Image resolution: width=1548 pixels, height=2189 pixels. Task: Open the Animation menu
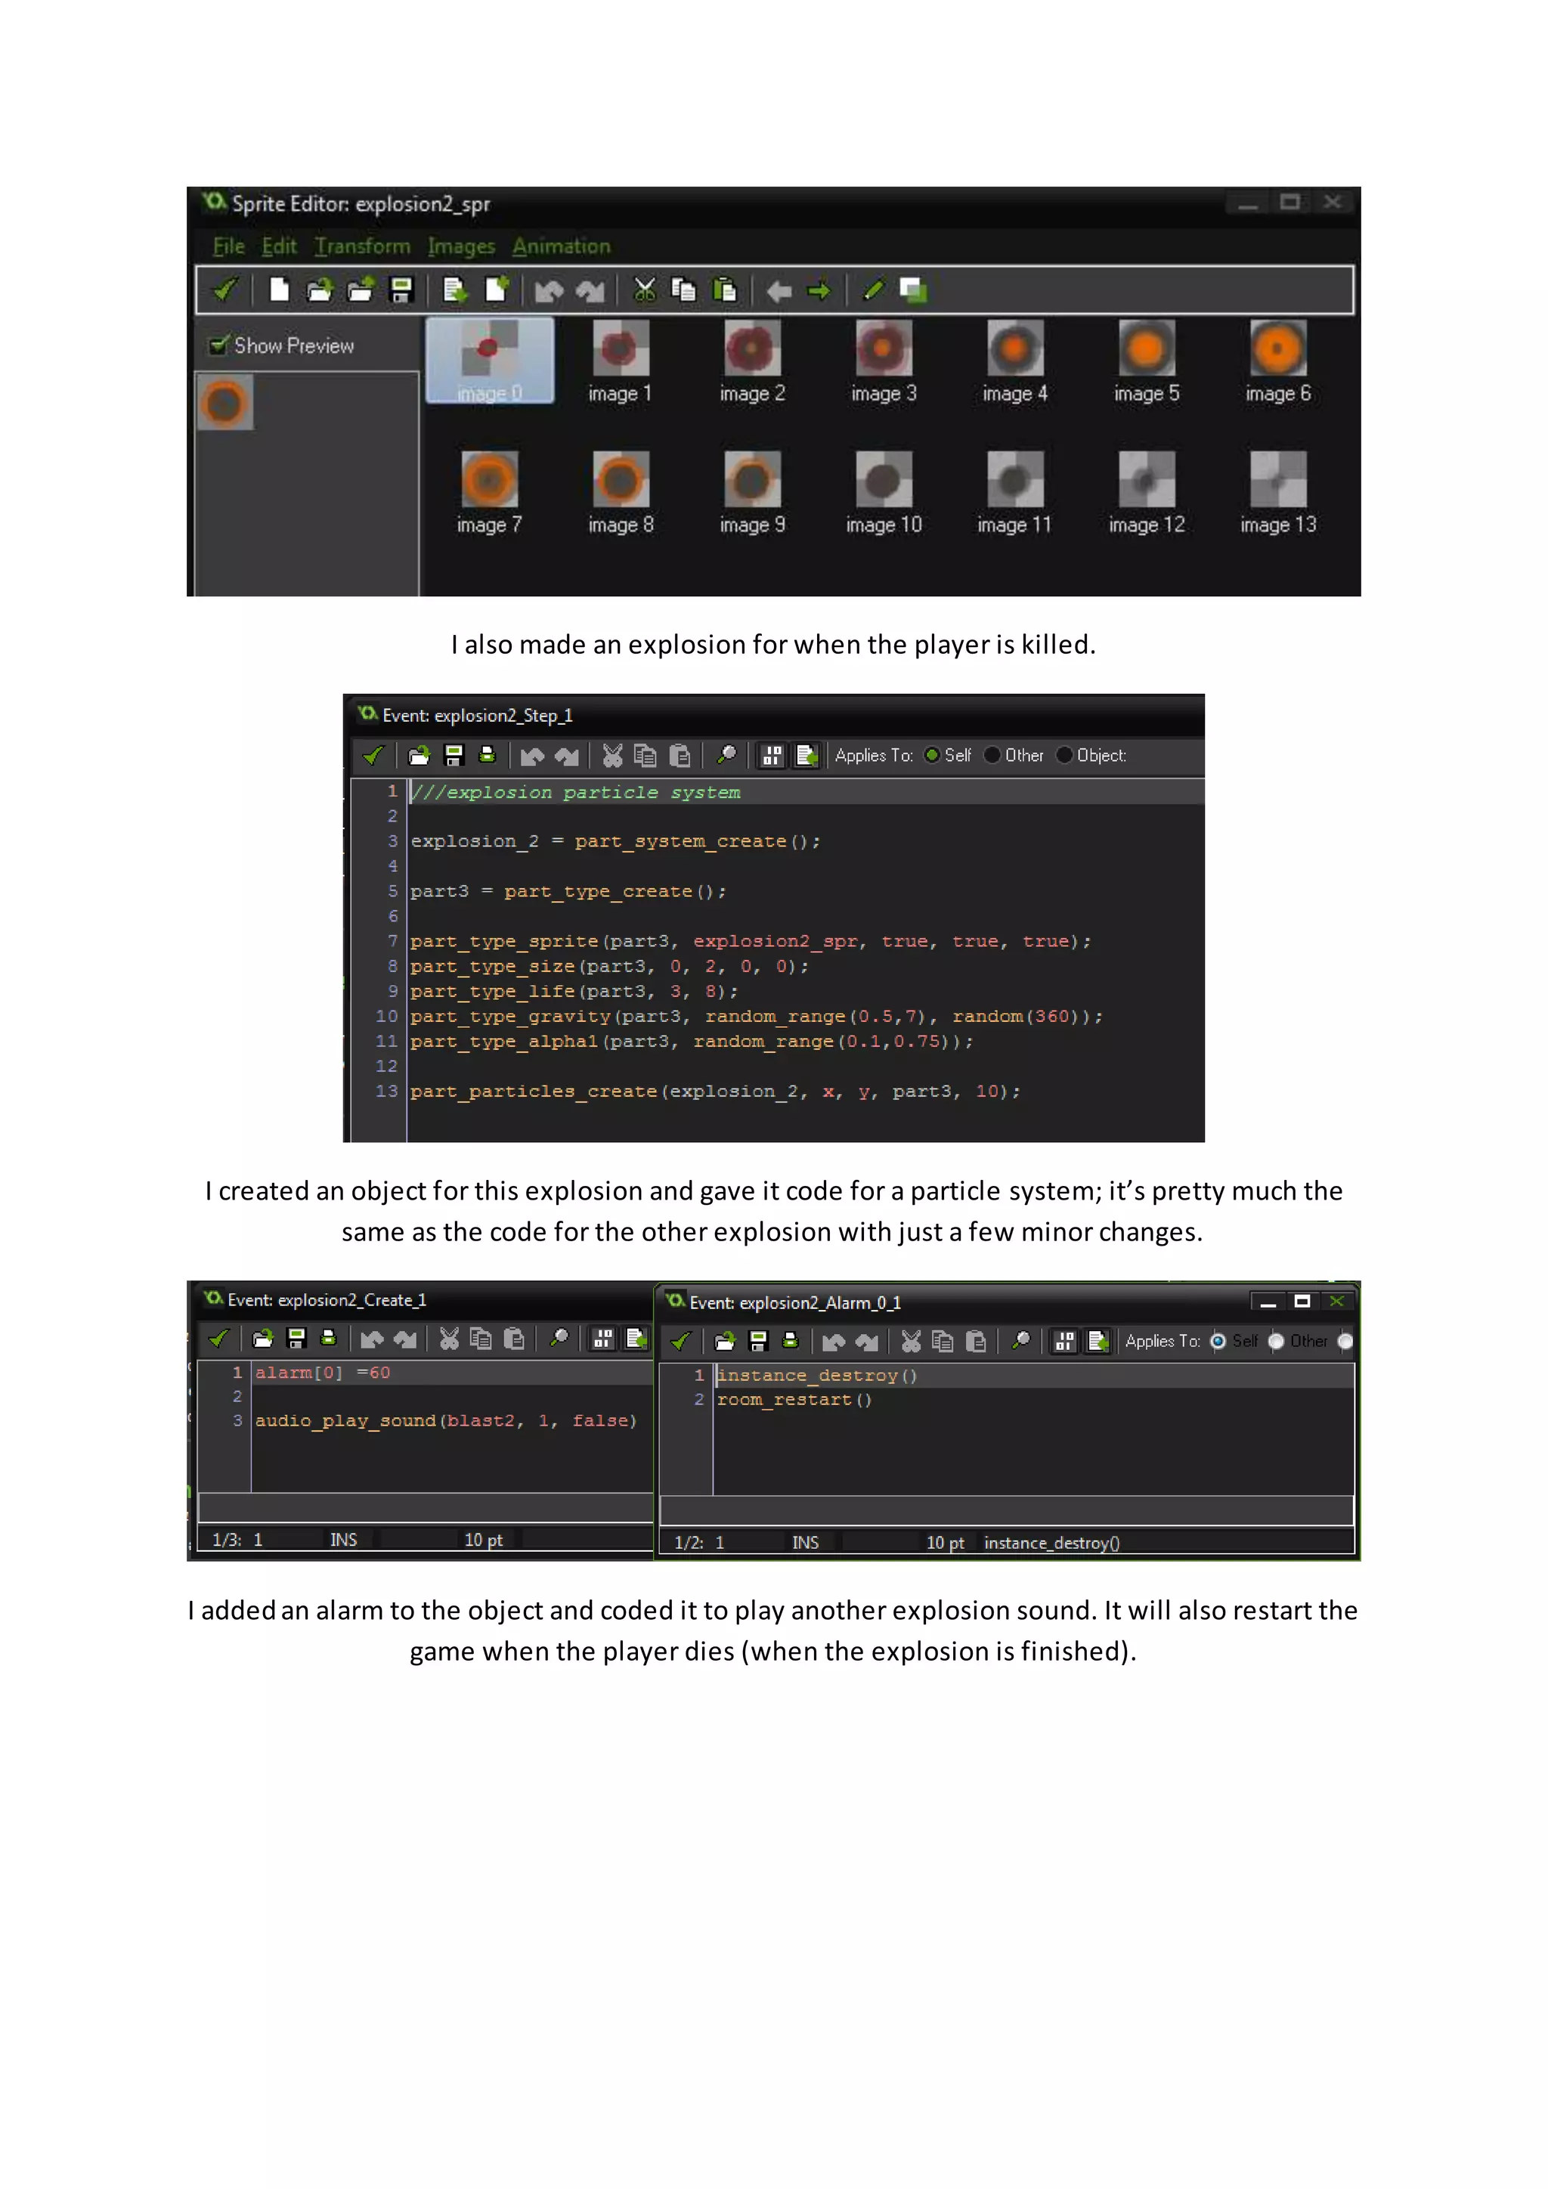pos(562,247)
